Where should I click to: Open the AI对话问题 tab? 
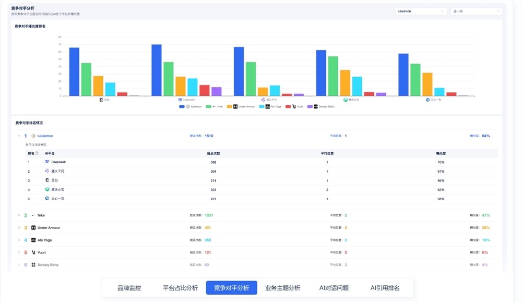pos(335,287)
